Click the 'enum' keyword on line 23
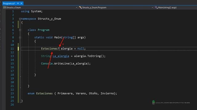This screenshot has height=110, width=197. click(31, 94)
